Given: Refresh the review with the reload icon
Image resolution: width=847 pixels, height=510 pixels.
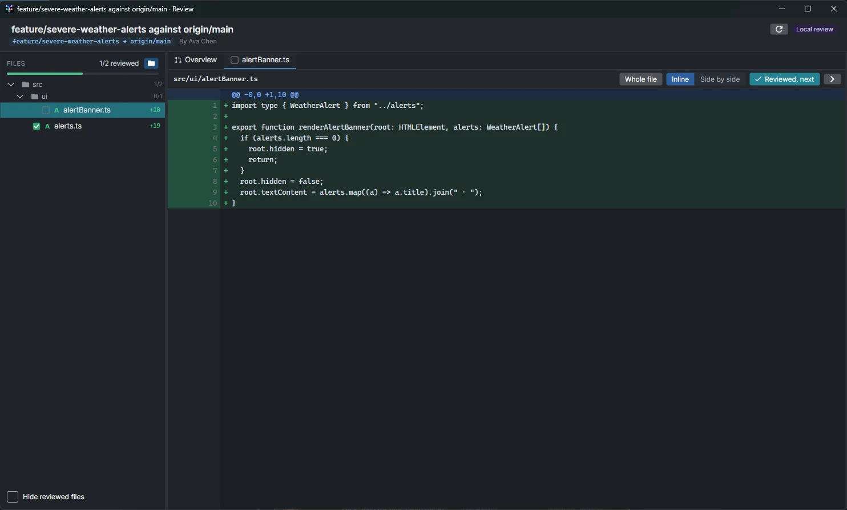Looking at the screenshot, I should (x=779, y=29).
